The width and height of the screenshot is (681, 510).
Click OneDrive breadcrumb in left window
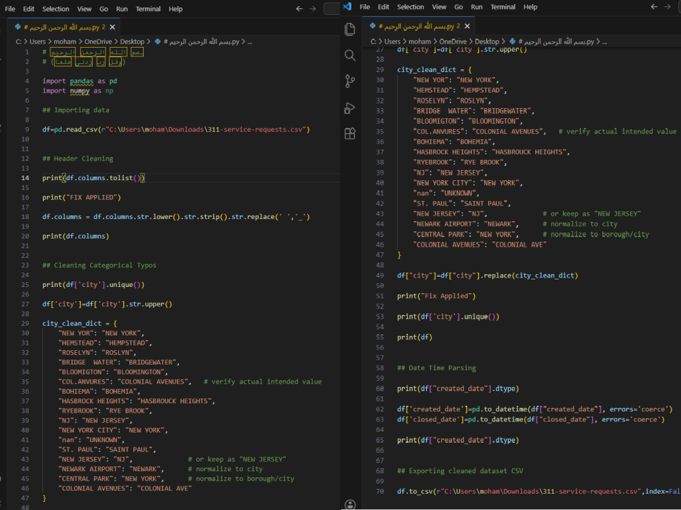click(x=98, y=41)
